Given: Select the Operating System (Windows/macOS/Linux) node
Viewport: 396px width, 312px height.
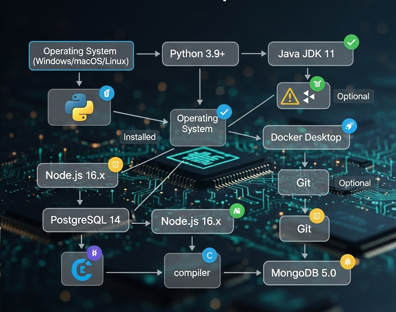Looking at the screenshot, I should [81, 56].
